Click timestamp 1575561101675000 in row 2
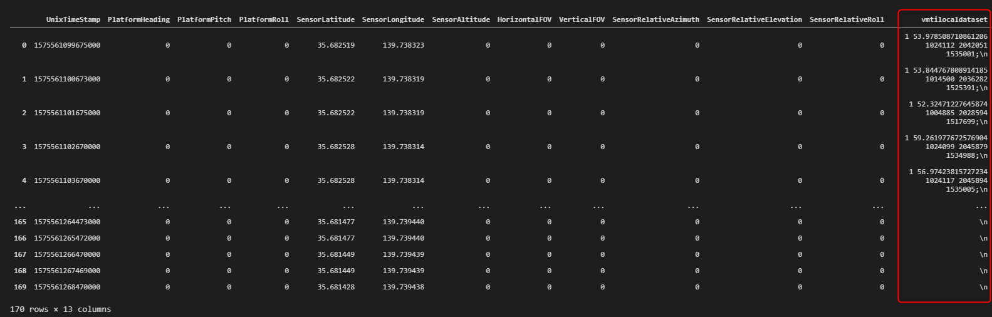Screen dimensions: 992x317 [x=67, y=113]
